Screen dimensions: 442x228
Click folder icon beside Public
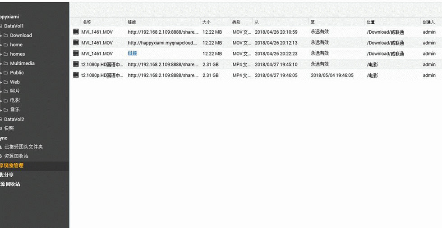coord(5,73)
